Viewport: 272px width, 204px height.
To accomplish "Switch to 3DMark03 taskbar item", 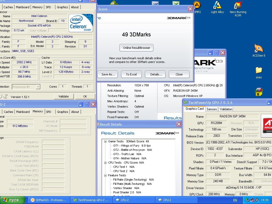I will 49,200.
